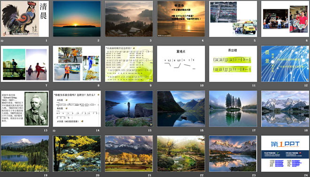Click the animation star icon under slide 1
Screen dimensions: 310x177
[x=2, y=41]
